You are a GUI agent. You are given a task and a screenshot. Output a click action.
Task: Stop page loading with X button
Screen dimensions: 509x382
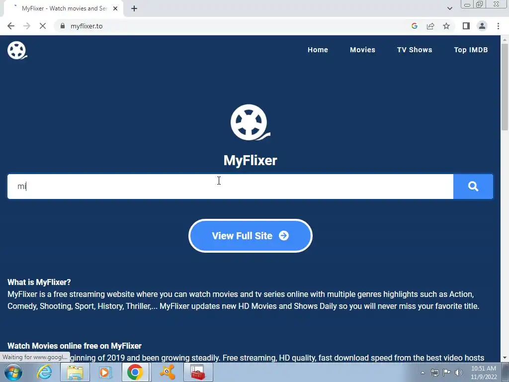point(43,26)
